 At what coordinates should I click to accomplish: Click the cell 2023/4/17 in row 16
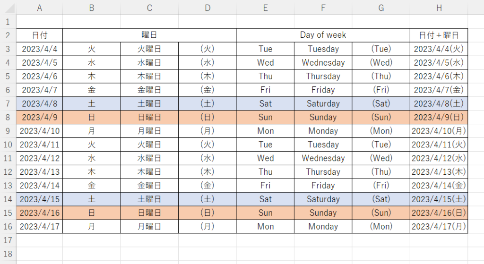(x=39, y=227)
